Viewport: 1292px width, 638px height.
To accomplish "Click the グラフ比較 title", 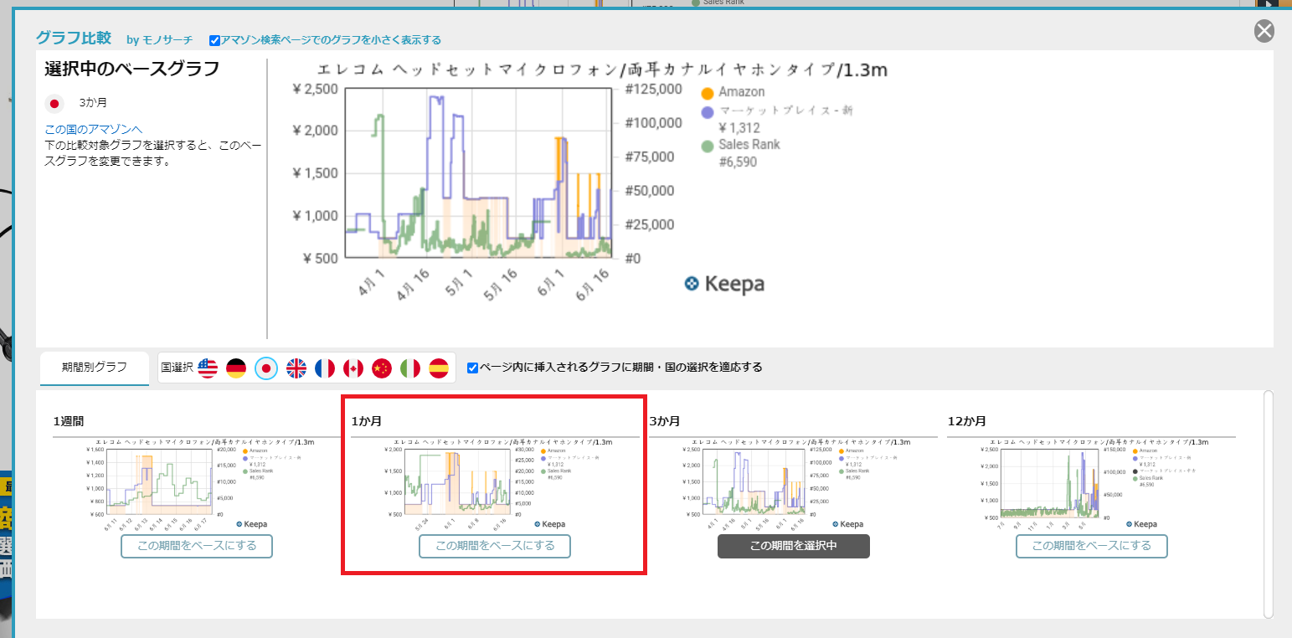I will 73,38.
